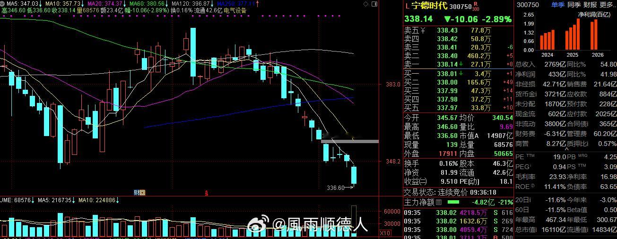The width and height of the screenshot is (617, 239).
Task: Click the 买二 price 338.00
Action: tap(447, 82)
